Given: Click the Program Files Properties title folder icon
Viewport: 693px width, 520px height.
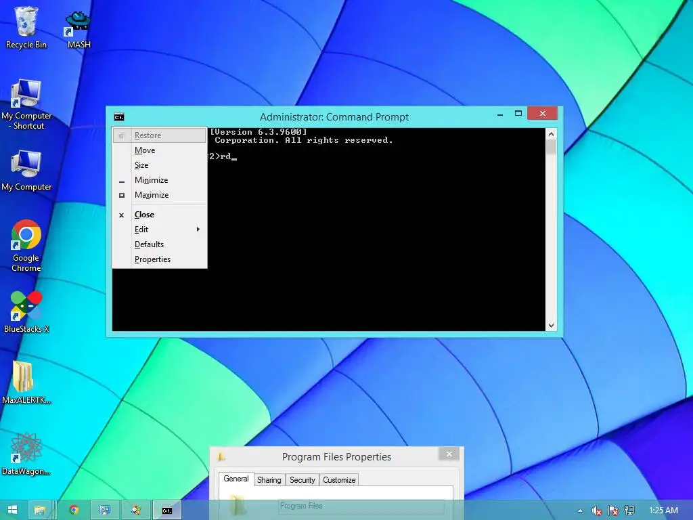Looking at the screenshot, I should pos(221,457).
